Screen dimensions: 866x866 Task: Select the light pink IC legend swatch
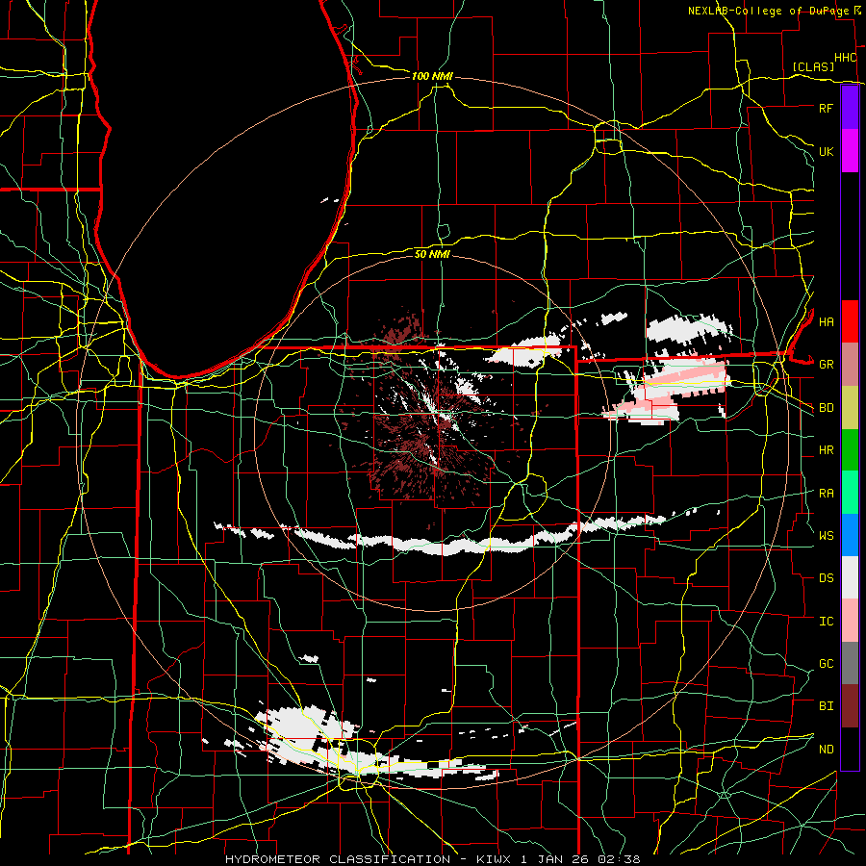point(850,621)
